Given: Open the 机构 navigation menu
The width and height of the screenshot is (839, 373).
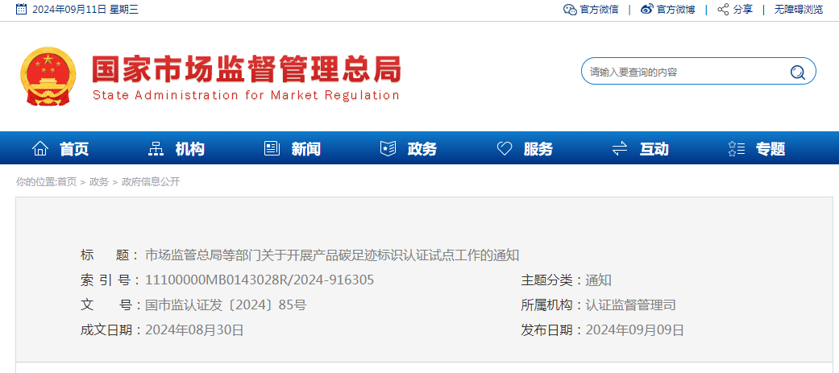Looking at the screenshot, I should pos(190,149).
